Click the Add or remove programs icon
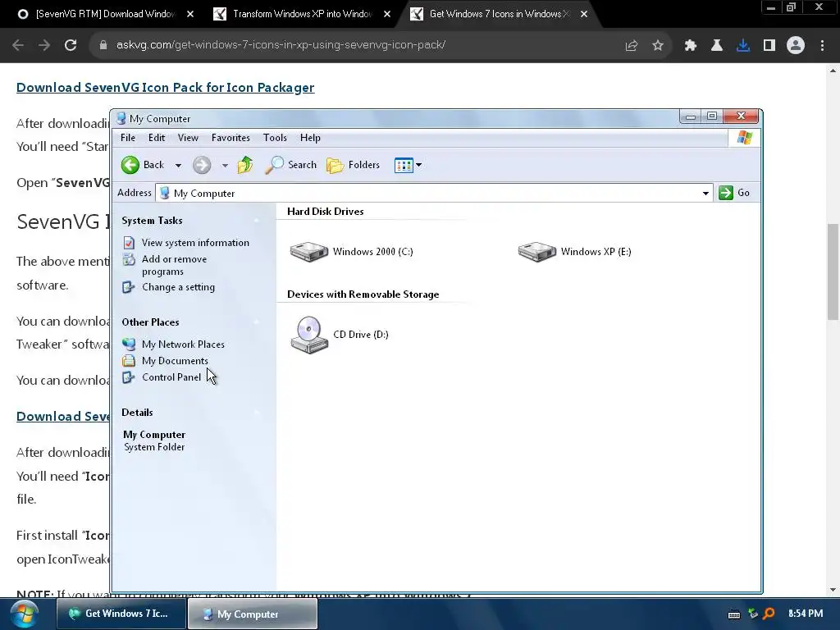 point(129,260)
